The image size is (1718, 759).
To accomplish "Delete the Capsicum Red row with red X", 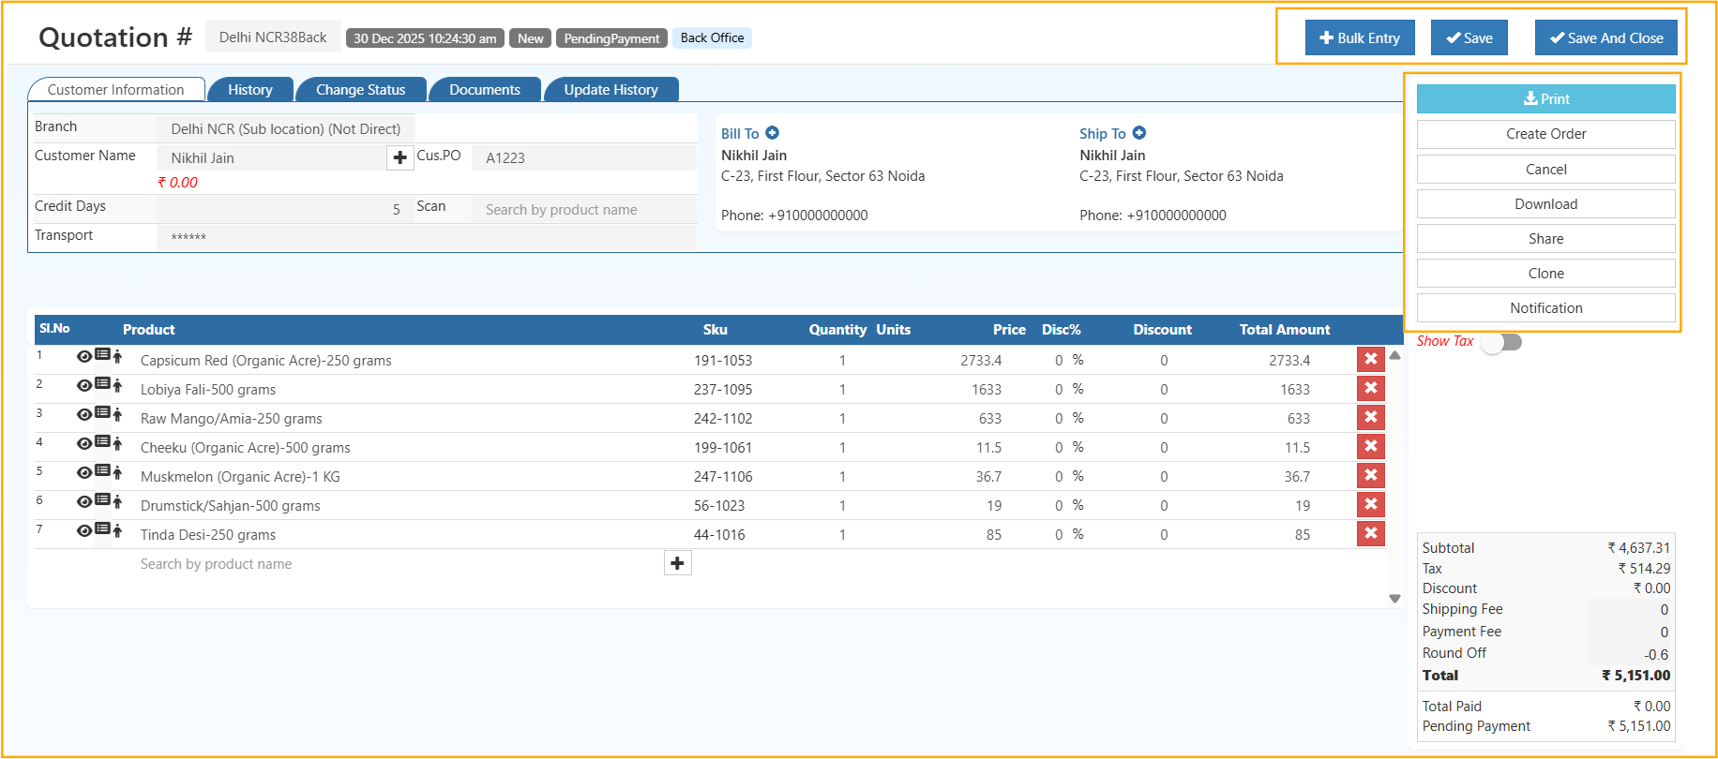I will coord(1370,359).
